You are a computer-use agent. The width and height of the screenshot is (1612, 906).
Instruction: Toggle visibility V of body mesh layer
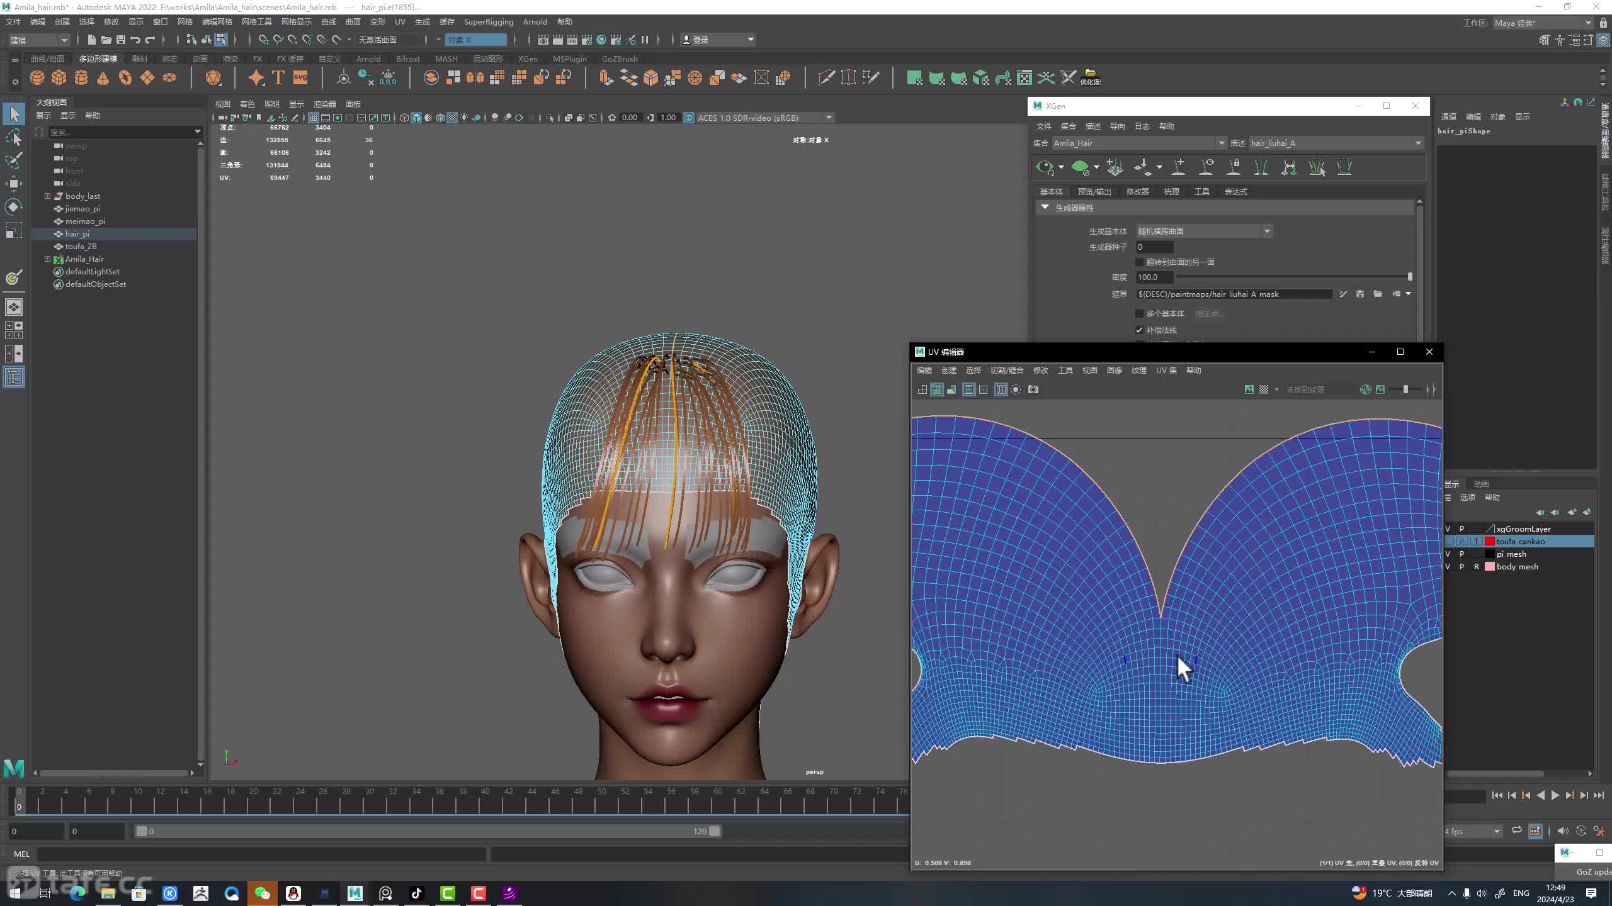(x=1448, y=567)
